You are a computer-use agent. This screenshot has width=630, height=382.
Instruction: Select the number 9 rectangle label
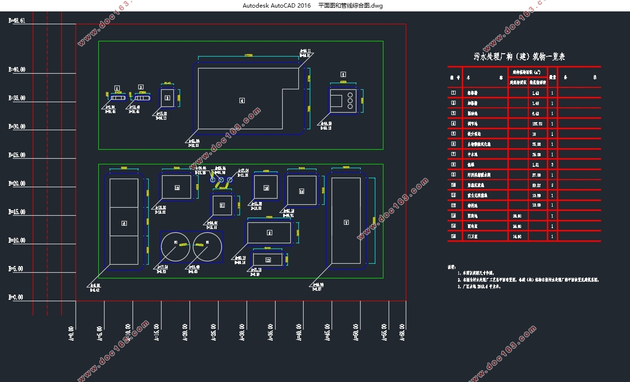[x=269, y=232]
